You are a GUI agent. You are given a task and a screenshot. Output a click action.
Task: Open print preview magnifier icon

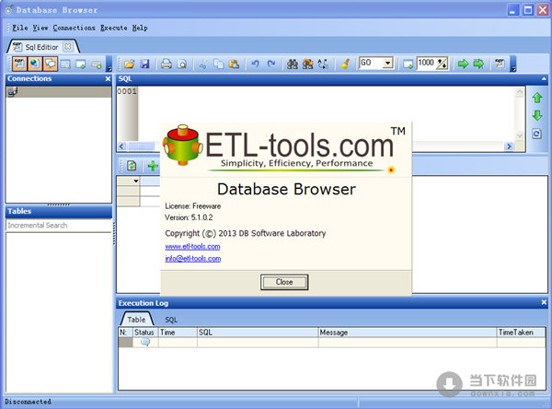[182, 64]
